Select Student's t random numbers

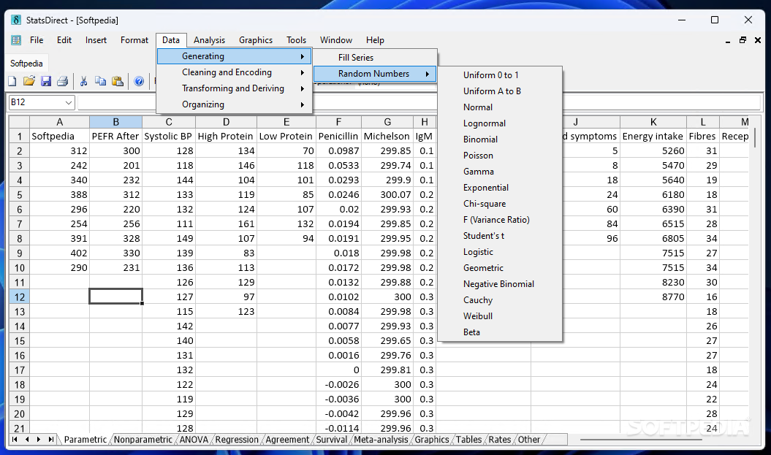pyautogui.click(x=500, y=236)
